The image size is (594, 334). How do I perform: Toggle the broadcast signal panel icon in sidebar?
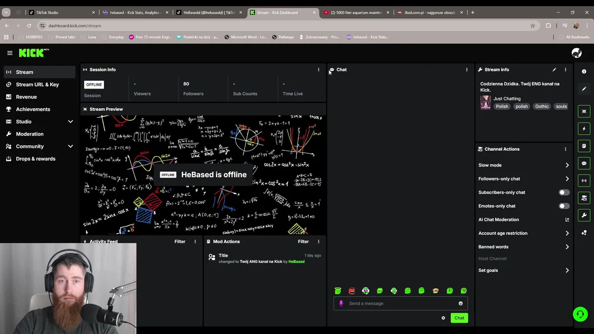(x=584, y=180)
